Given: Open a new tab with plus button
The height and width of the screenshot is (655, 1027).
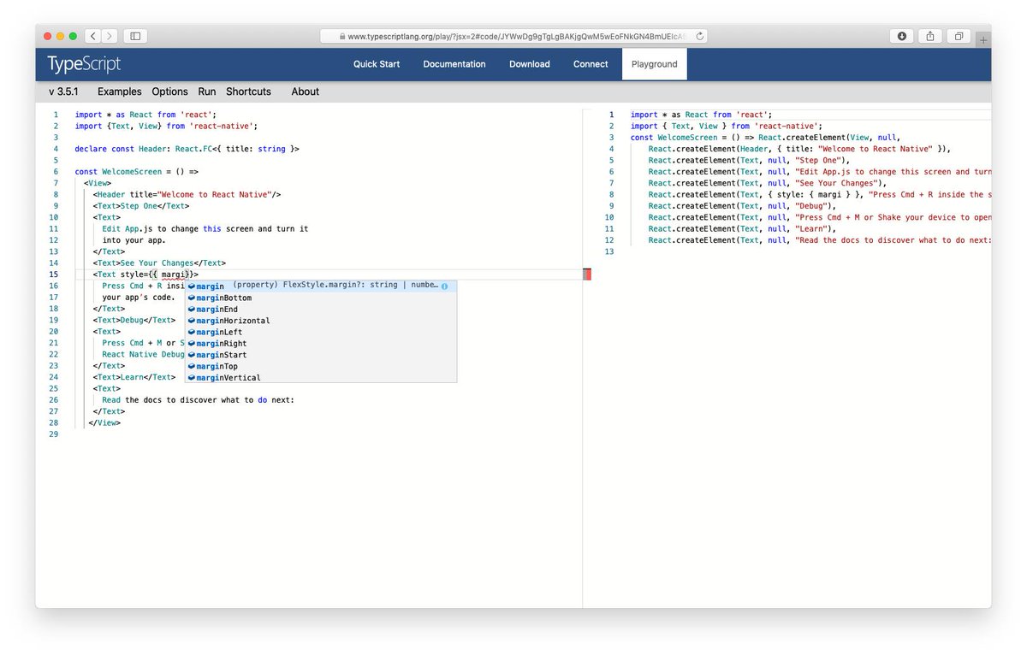Looking at the screenshot, I should (x=984, y=39).
